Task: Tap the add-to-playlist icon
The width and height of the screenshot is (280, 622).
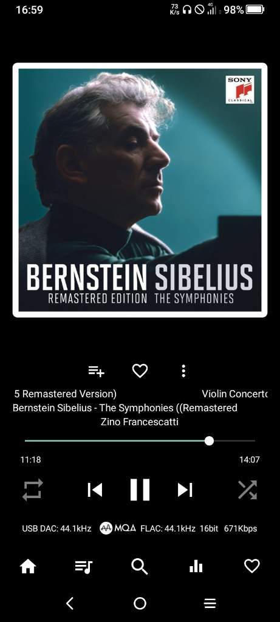Action: (96, 371)
